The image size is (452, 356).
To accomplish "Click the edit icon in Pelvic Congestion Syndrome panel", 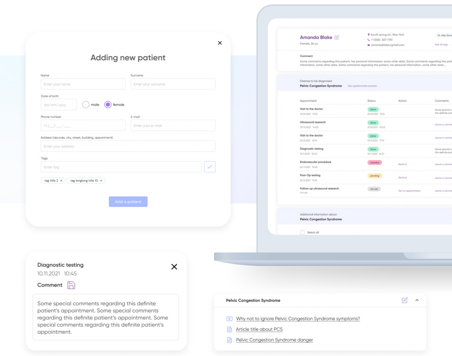I will pos(405,300).
